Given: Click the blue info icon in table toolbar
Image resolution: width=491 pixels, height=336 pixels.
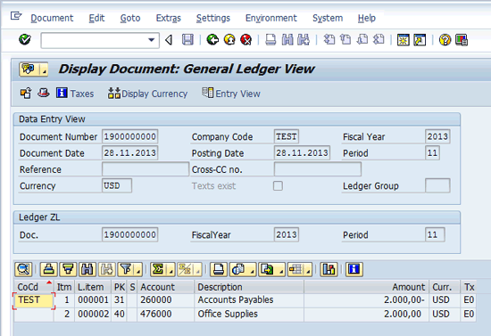Looking at the screenshot, I should pos(354,269).
